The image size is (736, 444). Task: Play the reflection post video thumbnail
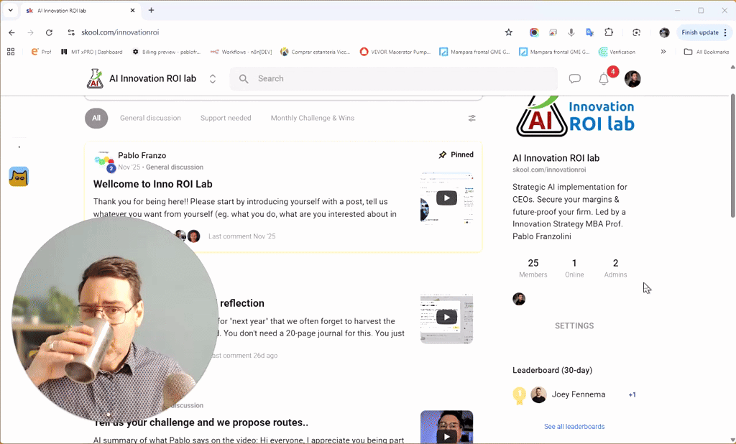tap(446, 318)
